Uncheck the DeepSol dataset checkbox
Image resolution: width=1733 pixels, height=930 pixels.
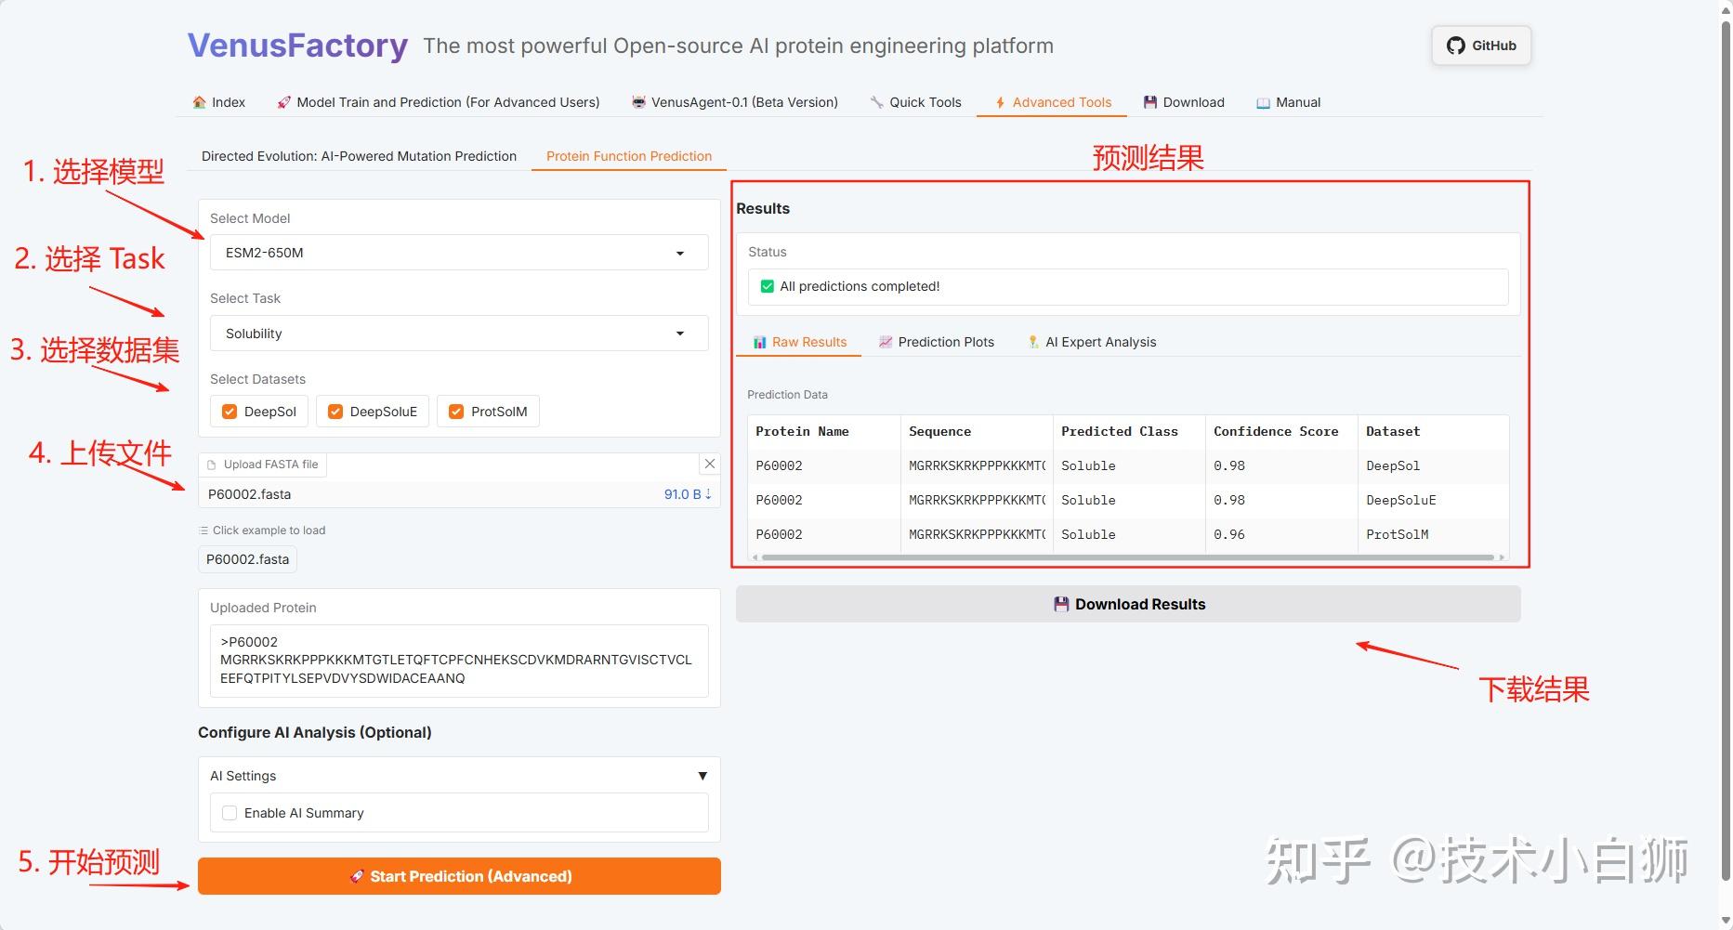pos(230,412)
